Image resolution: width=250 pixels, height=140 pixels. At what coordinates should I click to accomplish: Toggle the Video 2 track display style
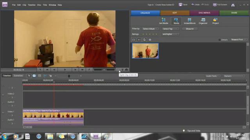(x=3, y=95)
